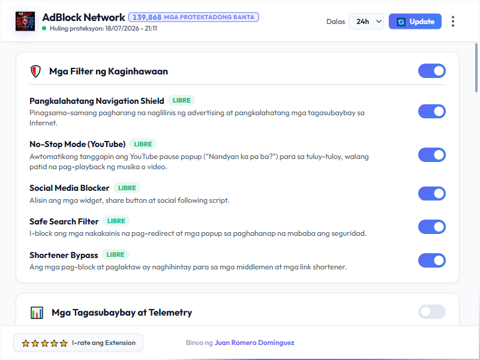This screenshot has height=360, width=480.
Task: Click the Mga Tagasubaybay at Telemetry heading
Action: [x=122, y=313]
